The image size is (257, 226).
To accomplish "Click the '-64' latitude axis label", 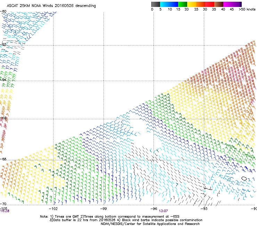I will 3,80.
